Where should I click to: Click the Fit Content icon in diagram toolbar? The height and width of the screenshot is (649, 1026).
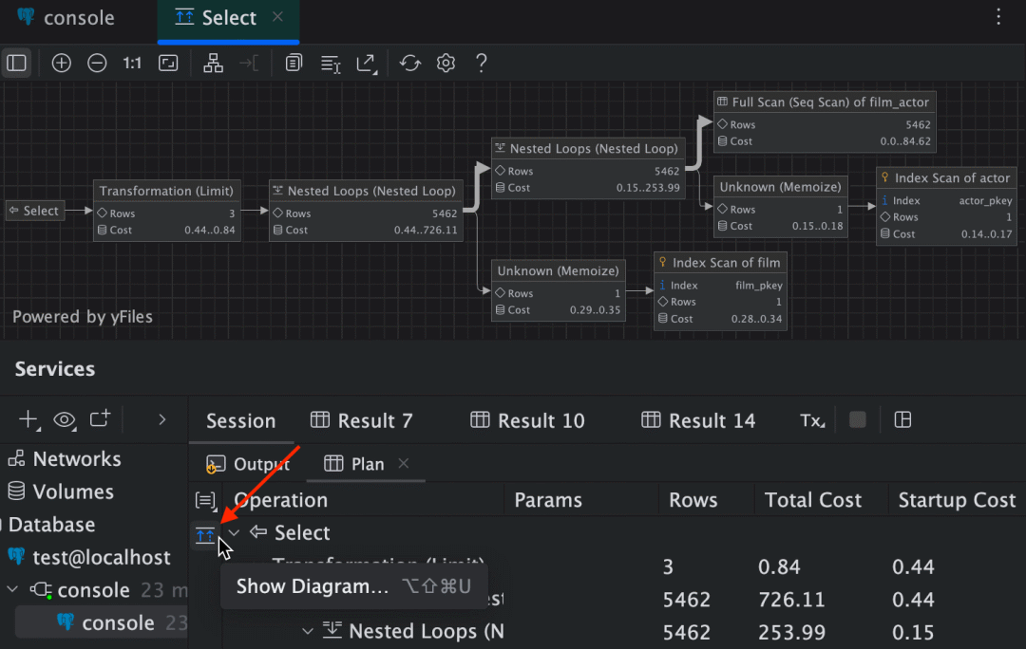coord(168,63)
